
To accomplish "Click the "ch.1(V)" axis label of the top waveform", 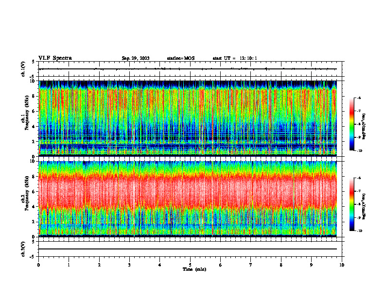I will [23, 69].
